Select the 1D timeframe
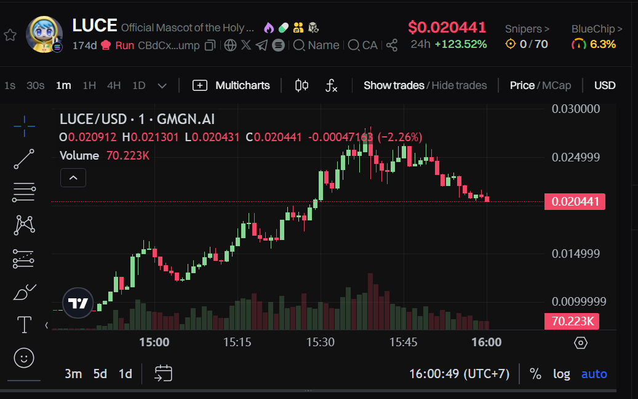The height and width of the screenshot is (399, 638). [138, 86]
